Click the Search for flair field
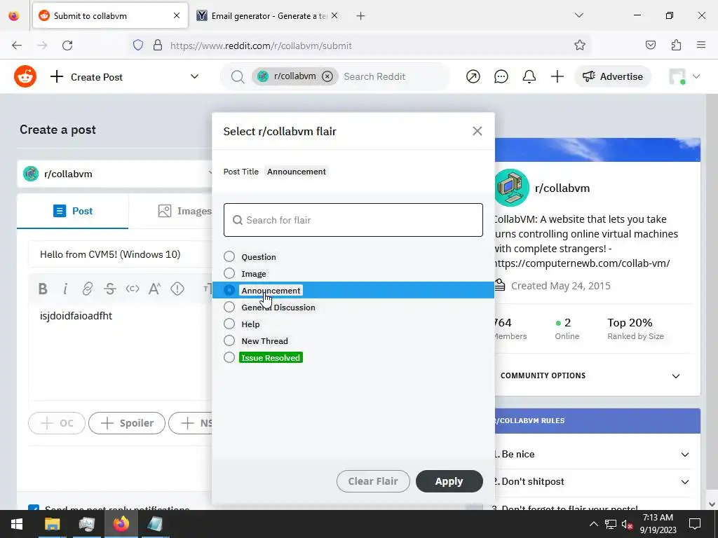718x538 pixels. click(x=353, y=220)
